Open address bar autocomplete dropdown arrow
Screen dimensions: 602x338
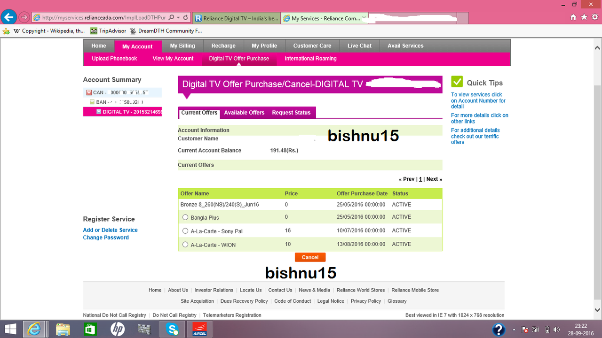[178, 17]
